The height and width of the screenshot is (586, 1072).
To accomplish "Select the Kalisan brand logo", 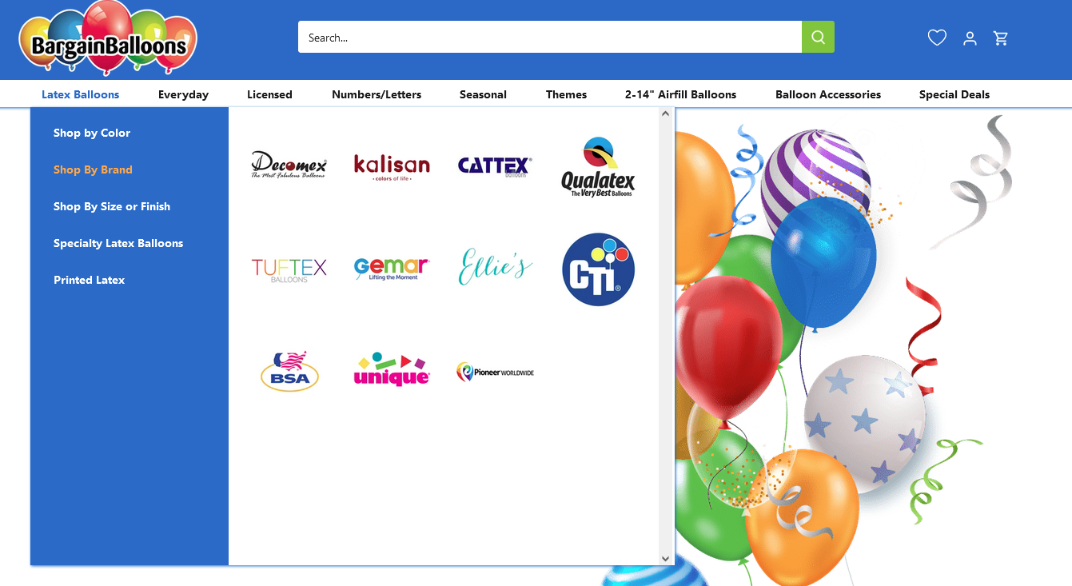I will click(392, 167).
